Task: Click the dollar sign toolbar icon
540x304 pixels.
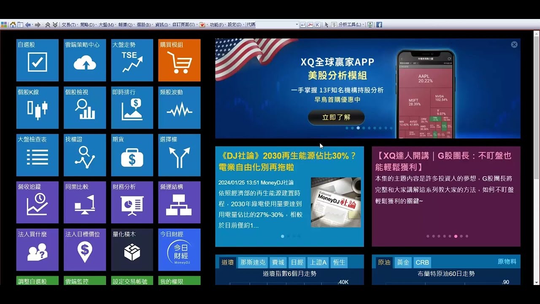Action: click(x=334, y=25)
